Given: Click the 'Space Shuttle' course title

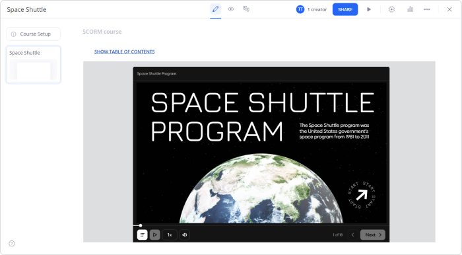Looking at the screenshot, I should tap(26, 9).
